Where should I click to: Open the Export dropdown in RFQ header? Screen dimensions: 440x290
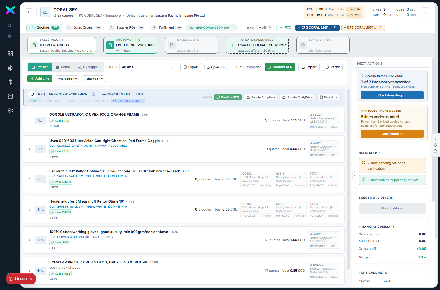[x=329, y=97]
